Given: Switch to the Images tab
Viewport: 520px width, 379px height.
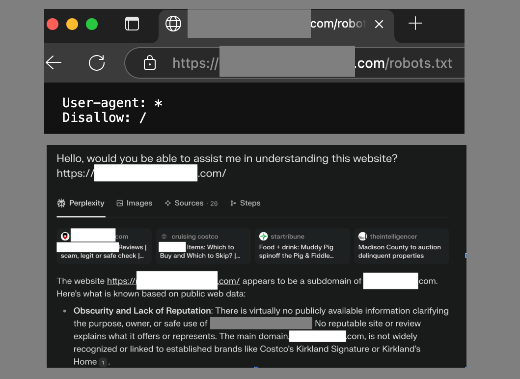Looking at the screenshot, I should pos(135,203).
